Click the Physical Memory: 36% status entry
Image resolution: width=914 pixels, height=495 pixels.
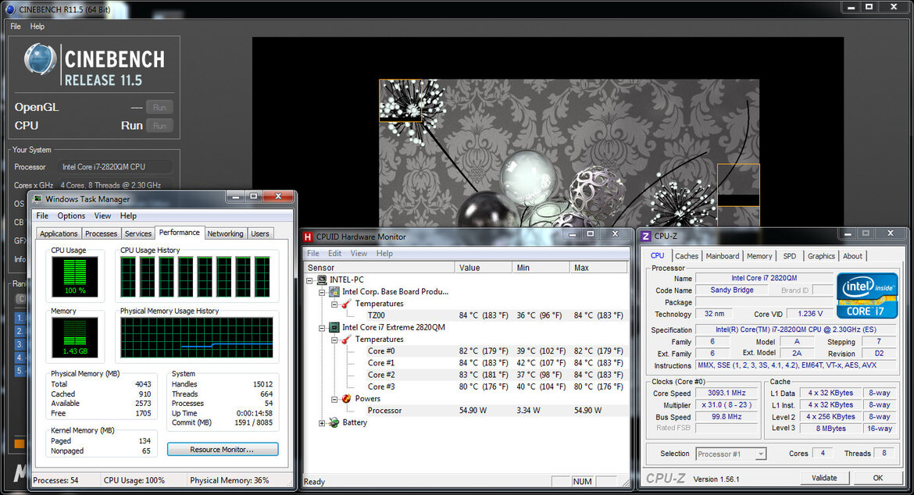(229, 480)
